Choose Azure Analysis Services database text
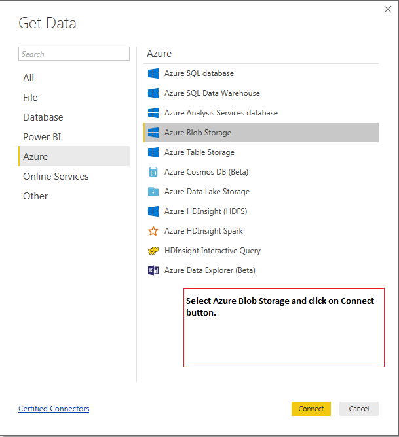Viewport: 399px width, 437px height. pyautogui.click(x=221, y=113)
